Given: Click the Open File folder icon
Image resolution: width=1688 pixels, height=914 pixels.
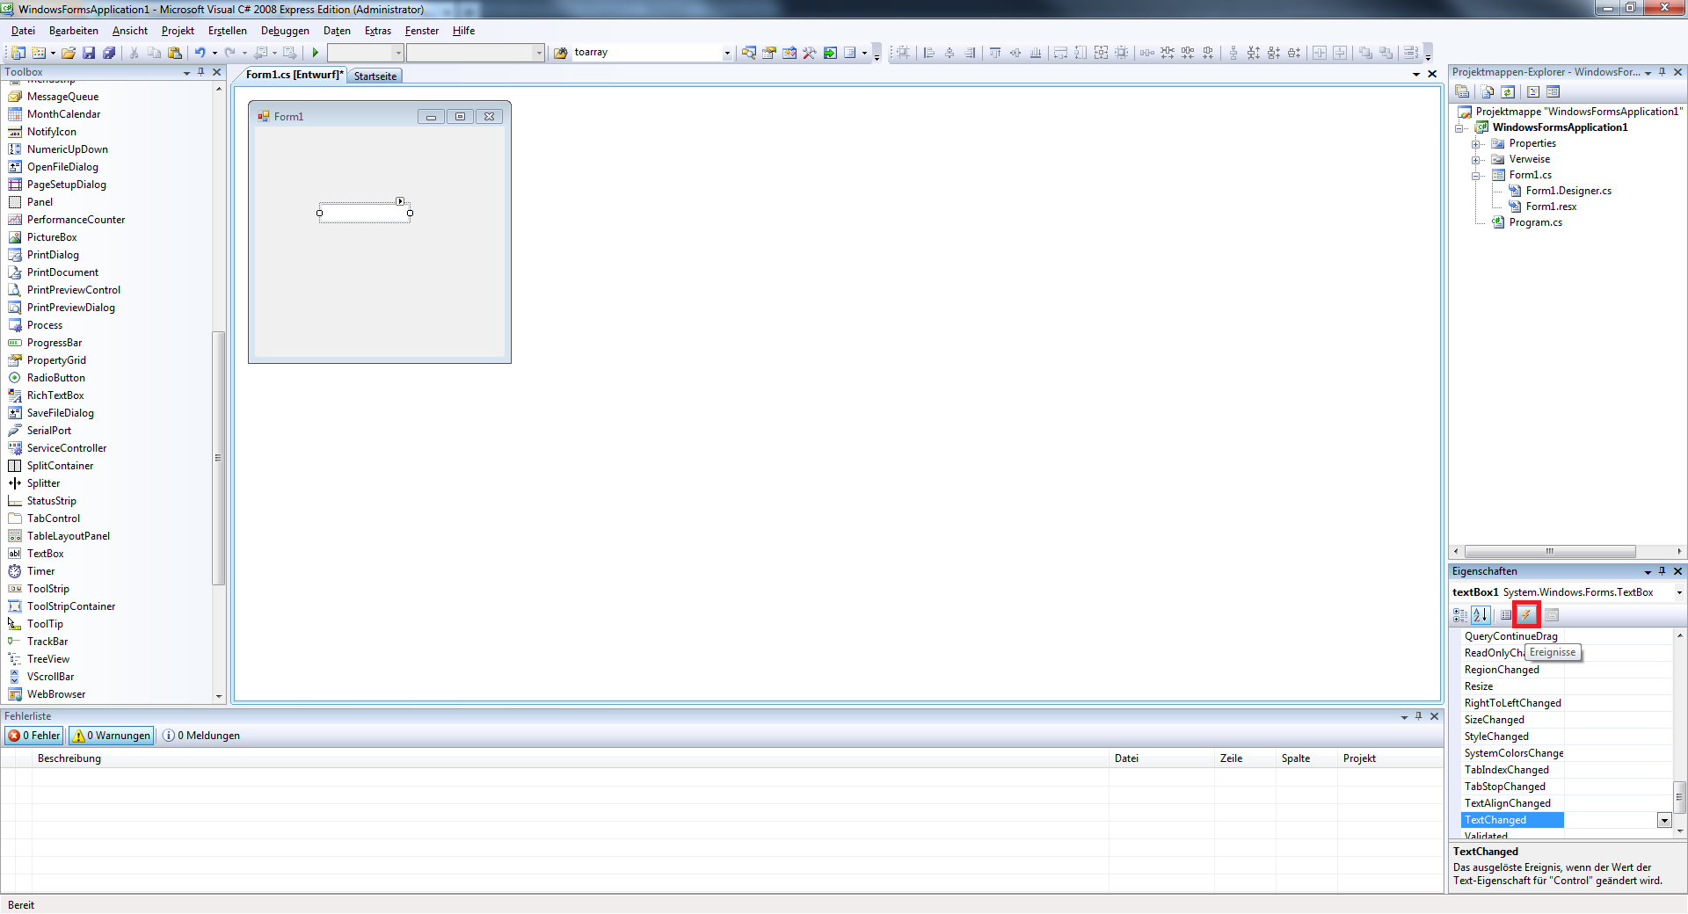Looking at the screenshot, I should click(69, 53).
